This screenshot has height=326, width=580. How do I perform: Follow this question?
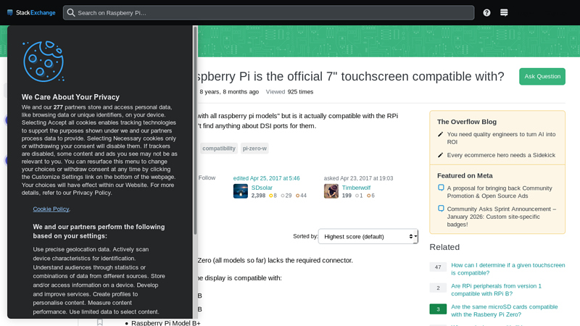click(207, 177)
